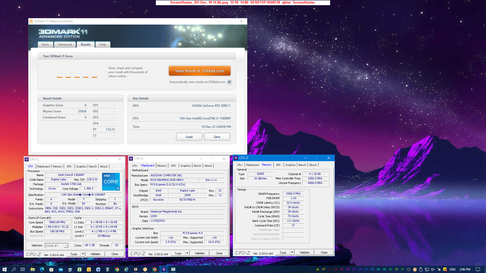Viewport: 486px width, 273px height.
Task: Click PT value 113.13
Action: pyautogui.click(x=110, y=130)
